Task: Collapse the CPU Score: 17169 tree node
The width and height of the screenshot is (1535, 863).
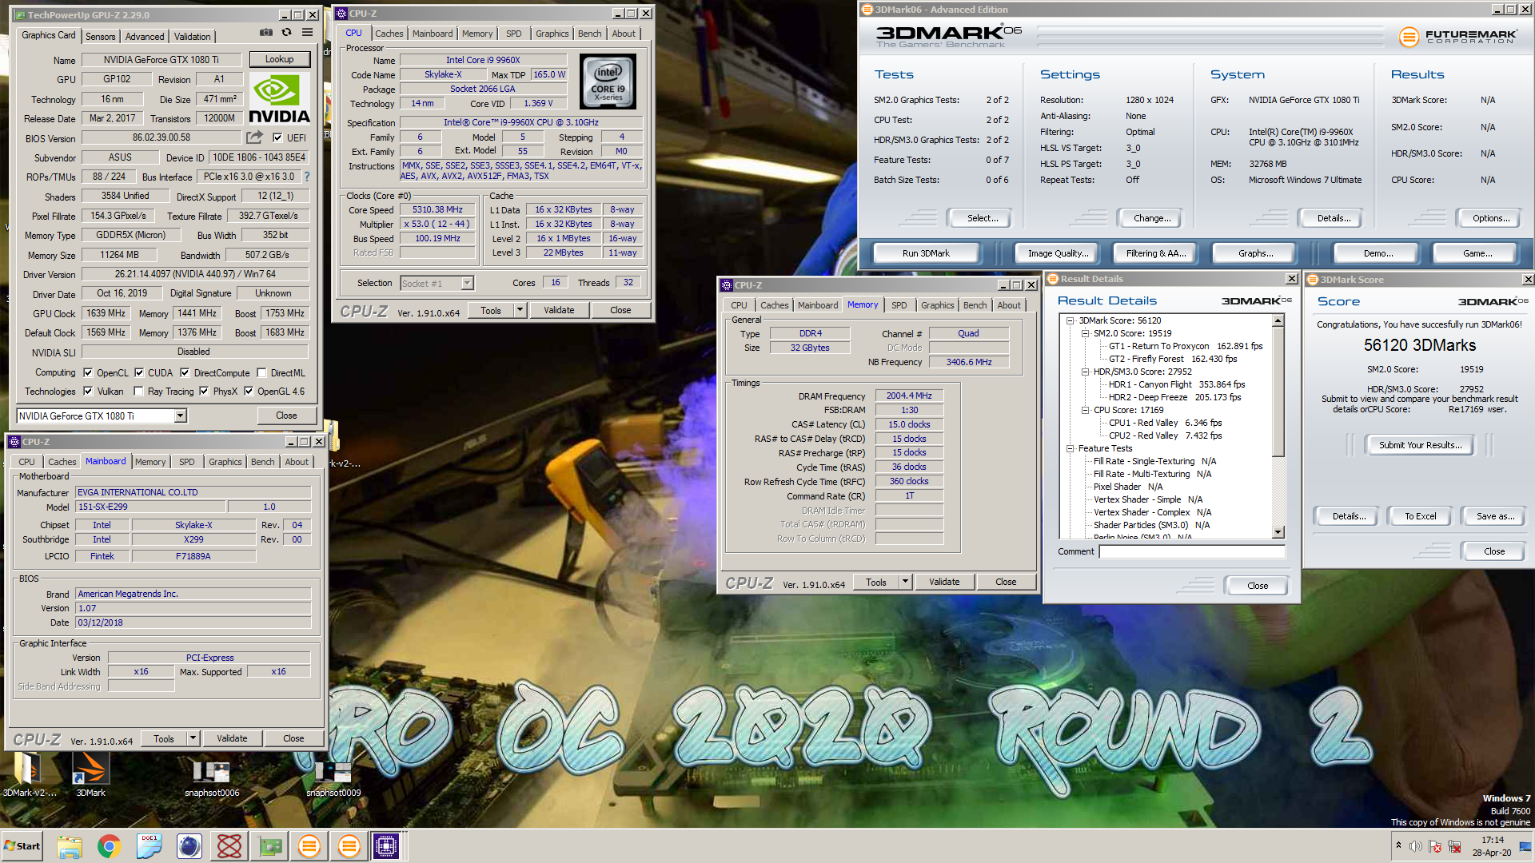Action: (1085, 410)
